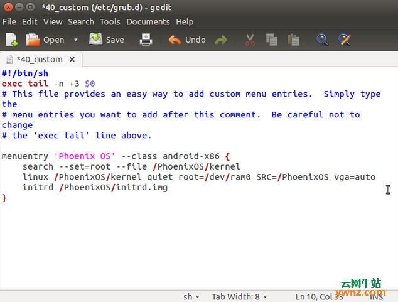Open the Tools menu

[110, 22]
